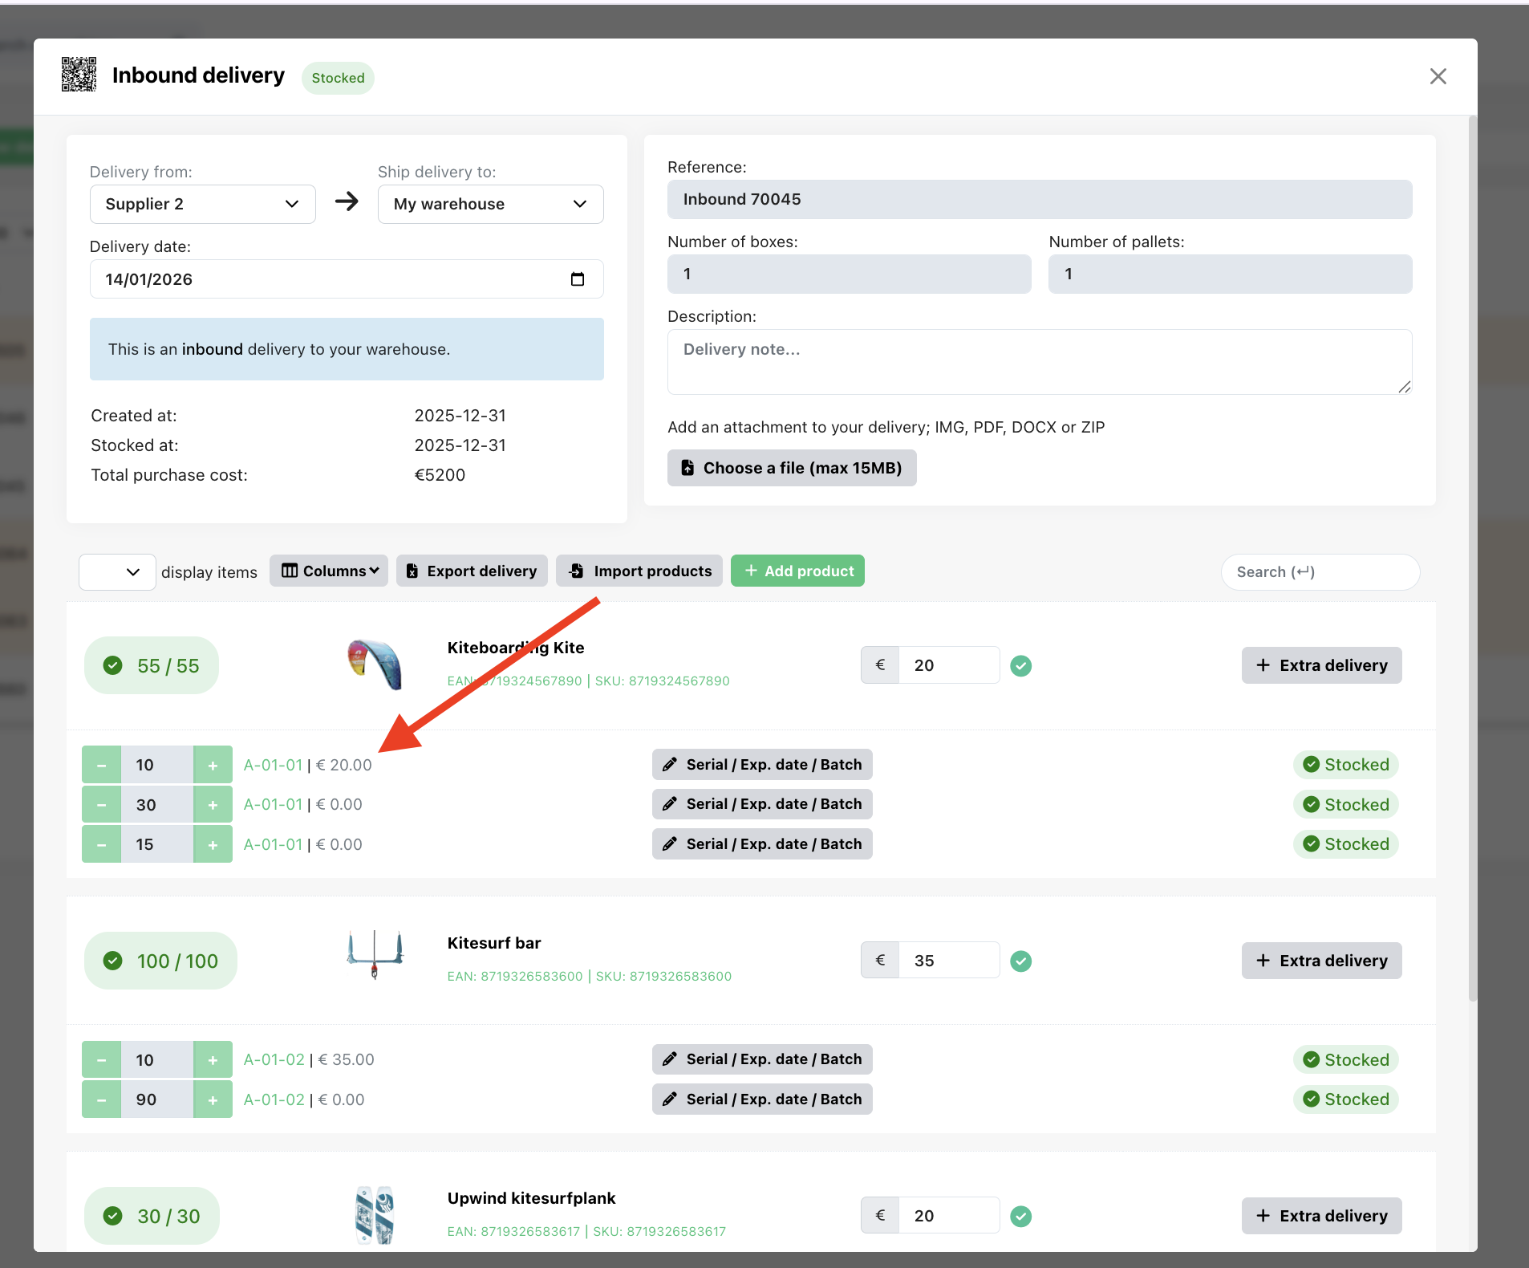Click the vertical scrollbar of the dialog

tap(1472, 562)
